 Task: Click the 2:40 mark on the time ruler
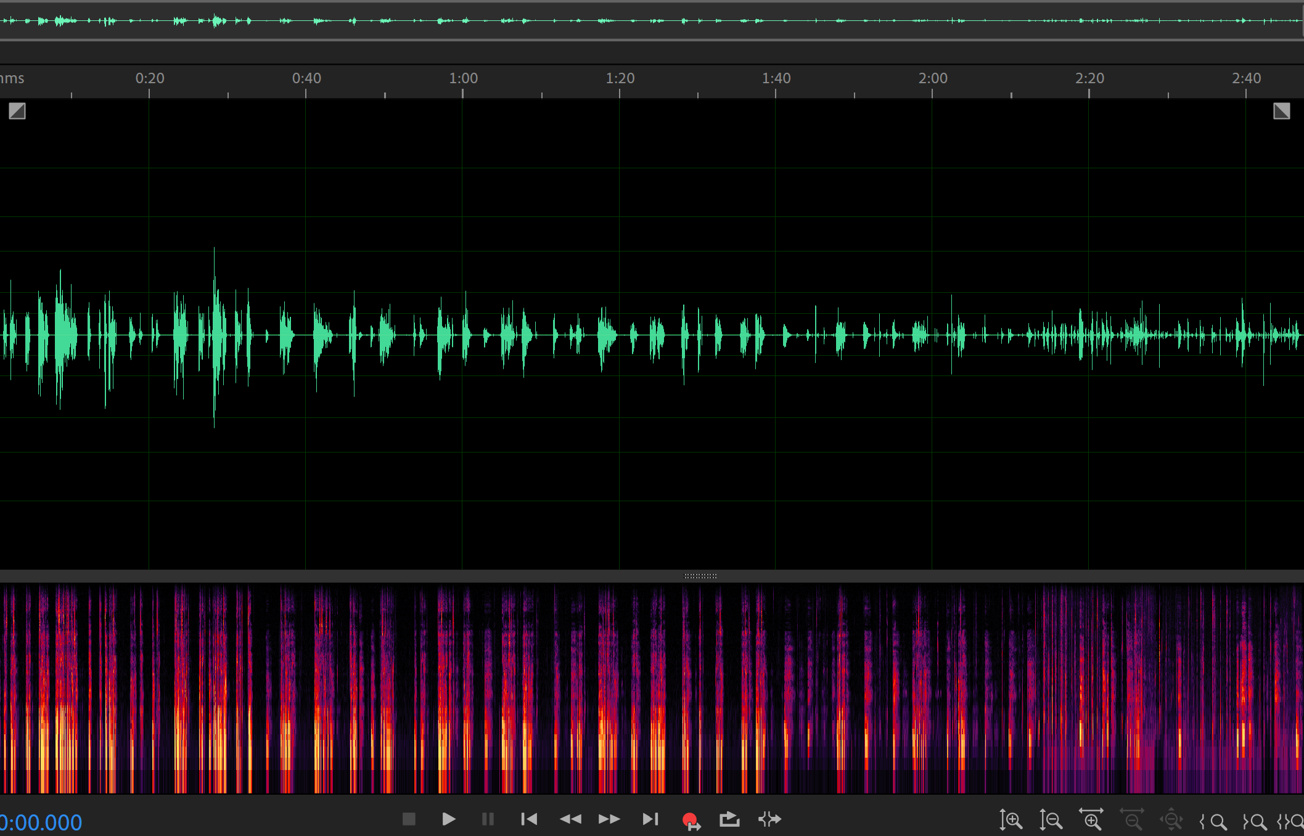point(1246,78)
